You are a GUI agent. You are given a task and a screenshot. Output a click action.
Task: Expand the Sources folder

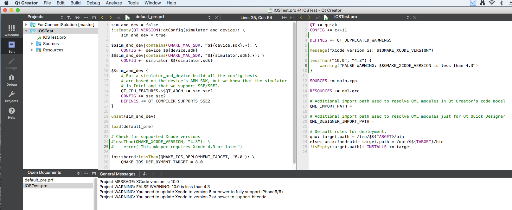32,43
